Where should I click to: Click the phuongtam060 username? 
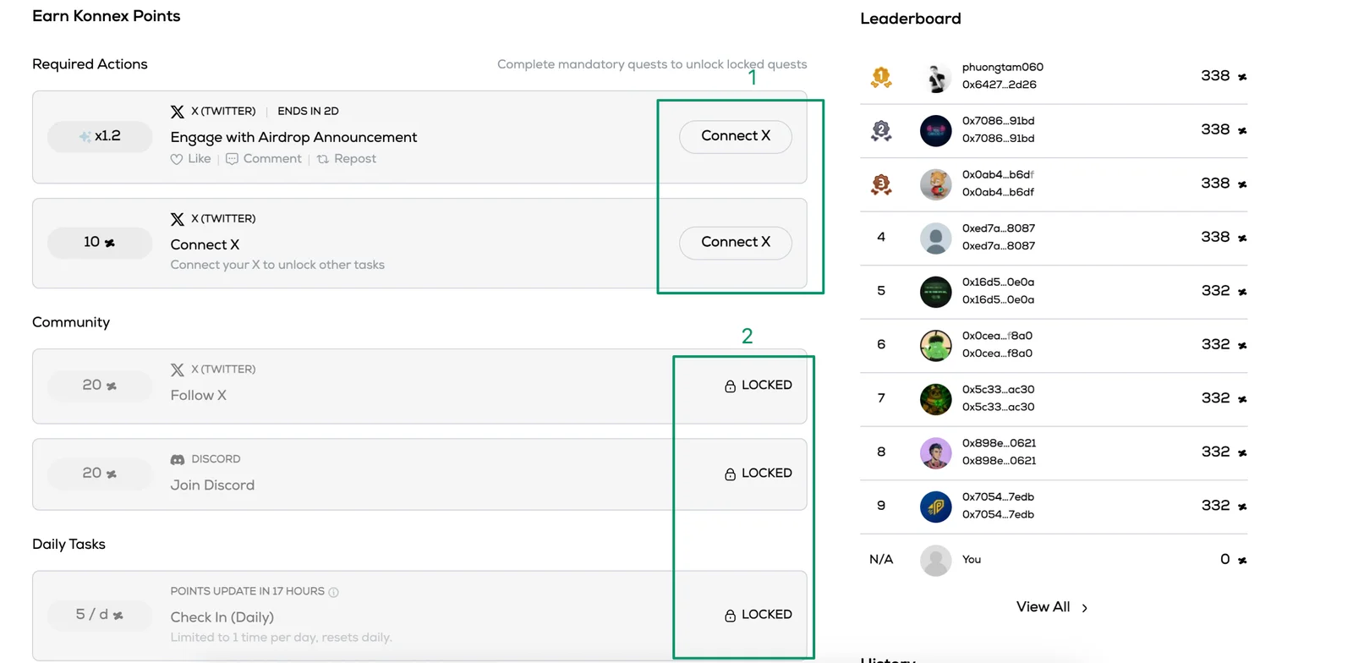[1003, 68]
